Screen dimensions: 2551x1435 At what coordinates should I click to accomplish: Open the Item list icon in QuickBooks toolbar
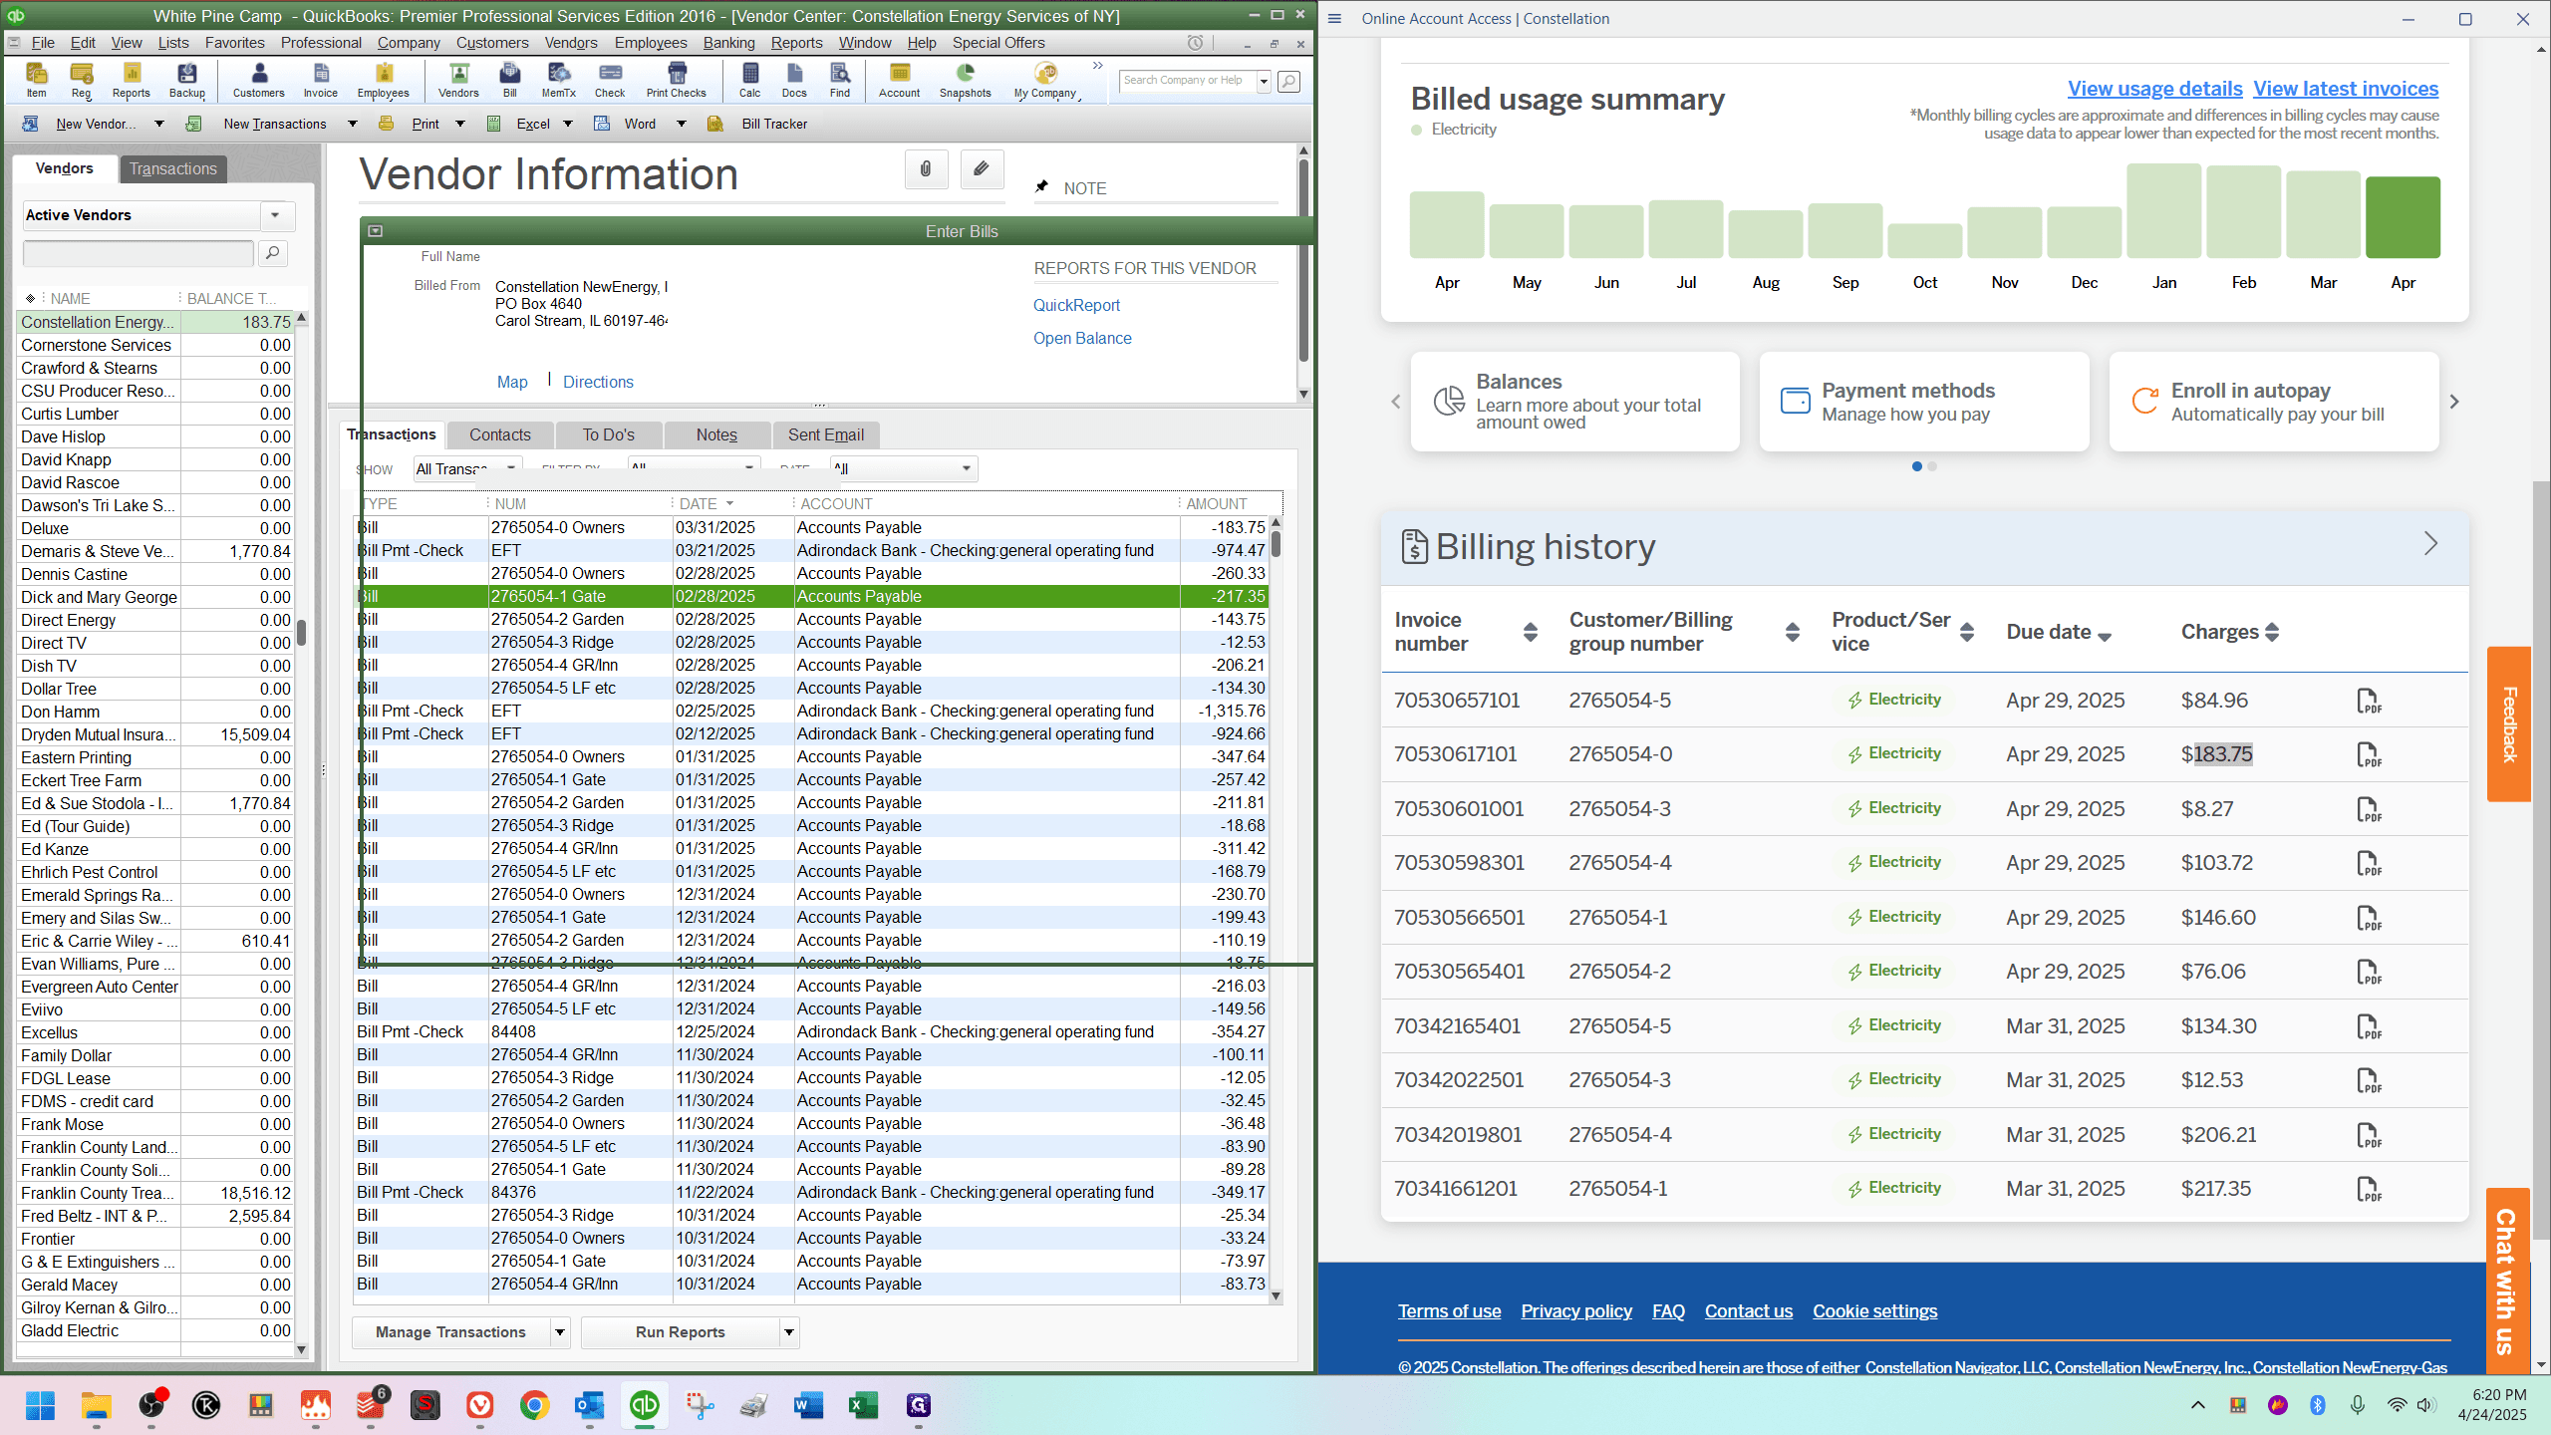coord(36,80)
